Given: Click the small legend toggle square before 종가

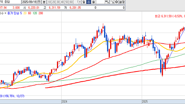Looking at the screenshot, I should coord(5,13).
